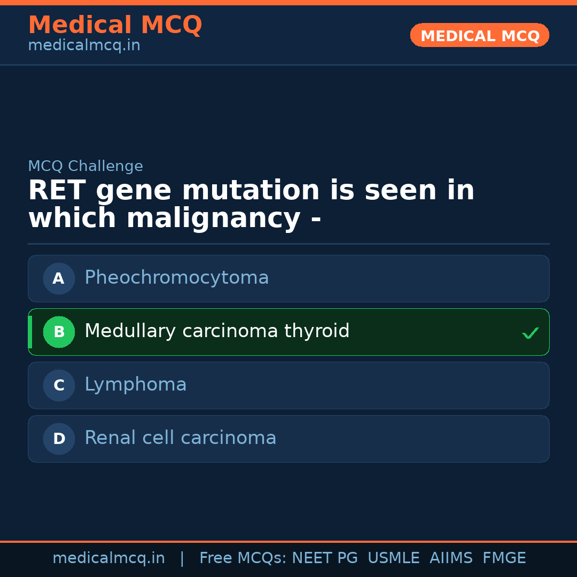The width and height of the screenshot is (577, 577).
Task: Click the green checkmark on option B
Action: tap(530, 333)
